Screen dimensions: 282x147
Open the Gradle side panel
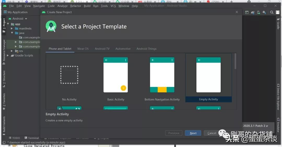point(278,23)
